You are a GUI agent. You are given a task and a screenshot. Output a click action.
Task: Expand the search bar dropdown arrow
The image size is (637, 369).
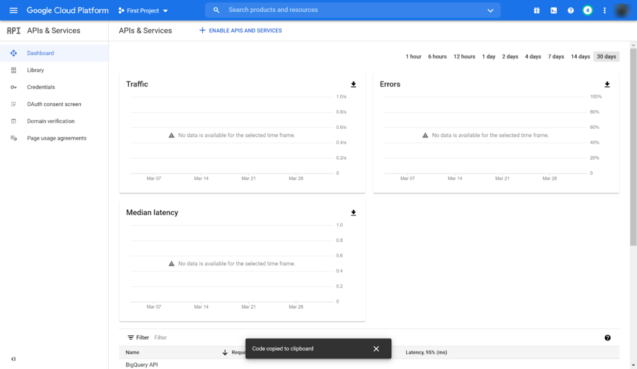coord(490,11)
